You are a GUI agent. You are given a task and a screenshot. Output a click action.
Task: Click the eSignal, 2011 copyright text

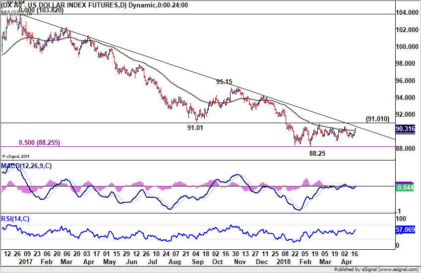[x=15, y=156]
